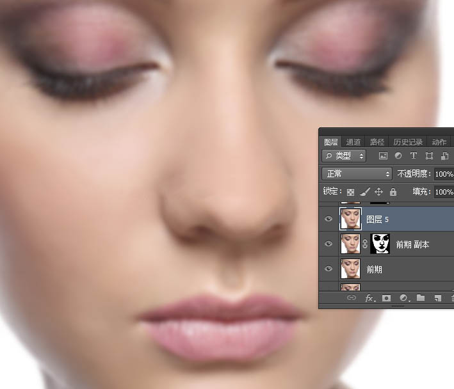
Task: Switch to the 图层 tab
Action: (330, 142)
